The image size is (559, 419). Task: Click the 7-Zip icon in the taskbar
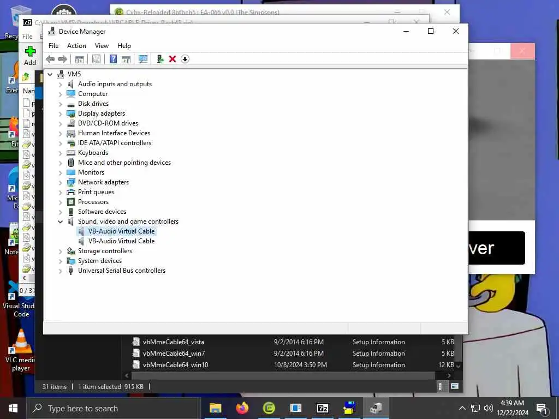pyautogui.click(x=322, y=408)
